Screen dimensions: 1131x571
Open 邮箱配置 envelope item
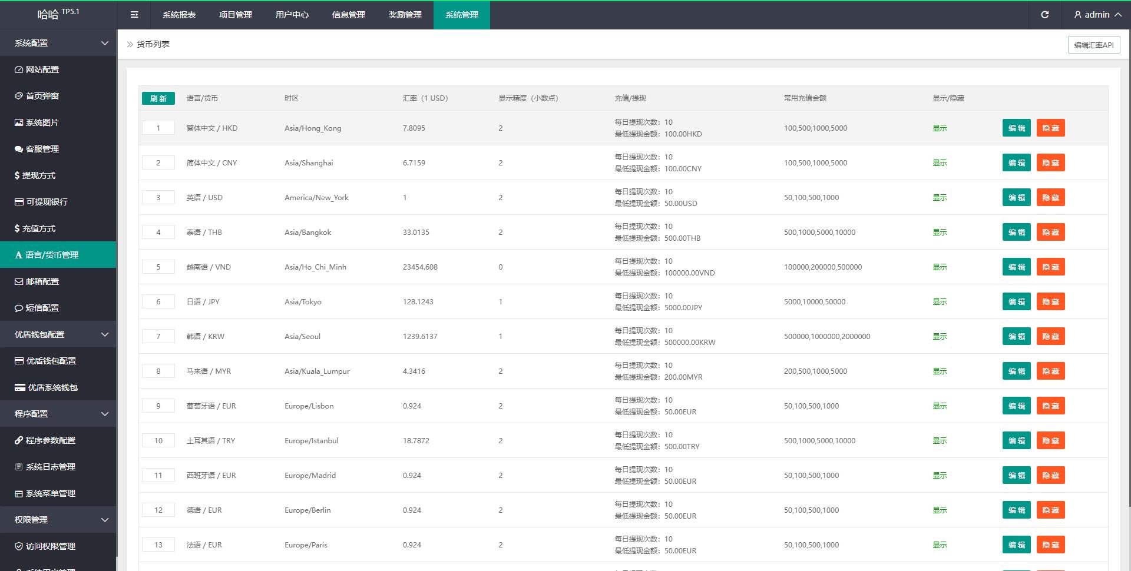(42, 281)
